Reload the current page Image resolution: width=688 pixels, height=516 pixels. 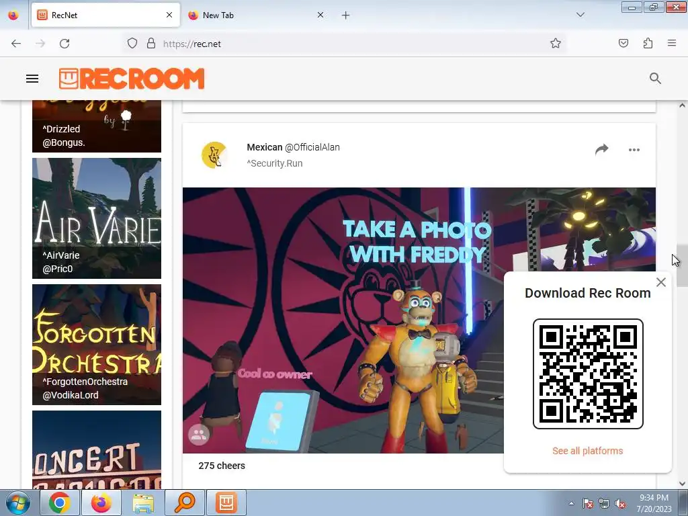pyautogui.click(x=64, y=44)
